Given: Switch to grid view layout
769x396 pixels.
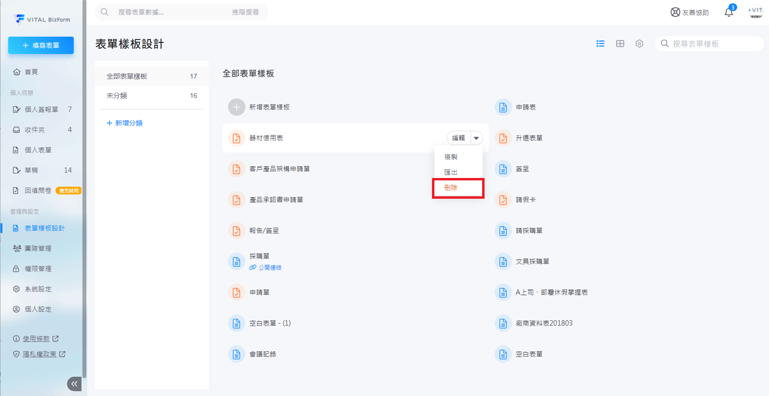Looking at the screenshot, I should 620,44.
